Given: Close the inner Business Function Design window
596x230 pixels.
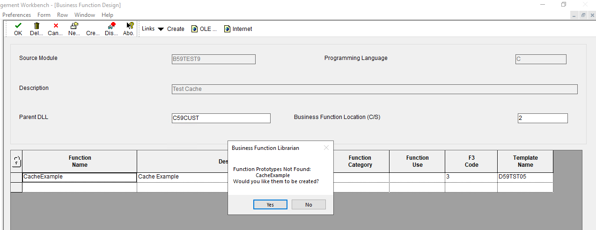Looking at the screenshot, I should coord(591,15).
